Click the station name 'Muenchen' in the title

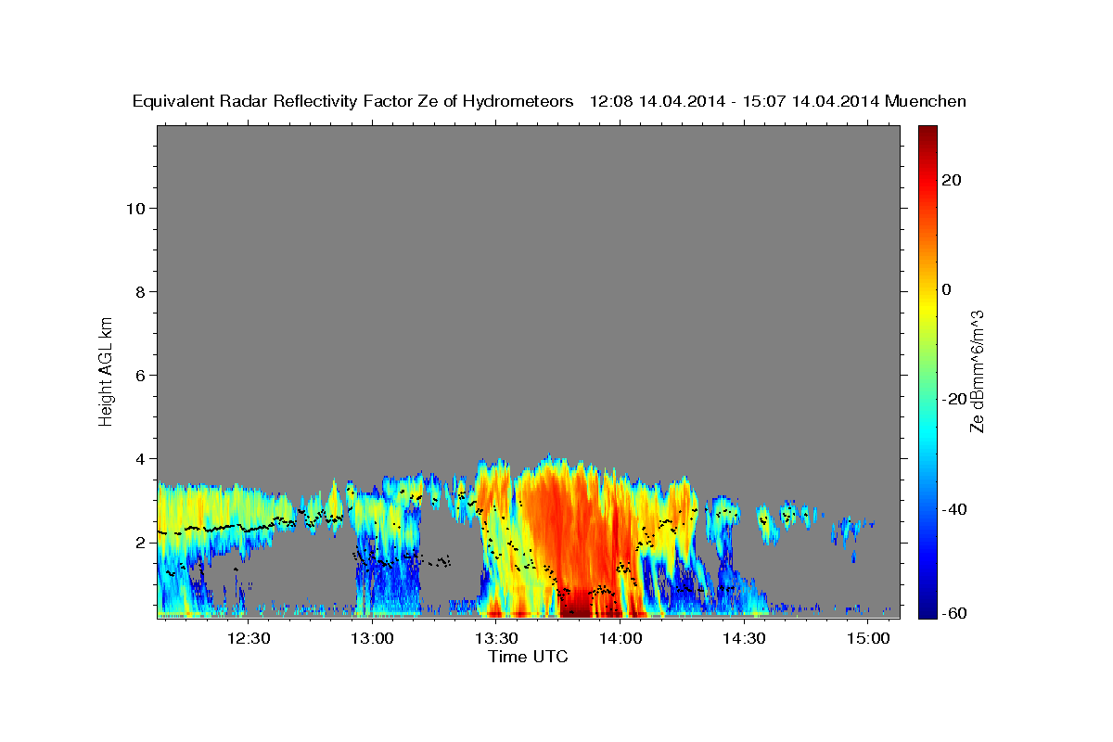926,101
